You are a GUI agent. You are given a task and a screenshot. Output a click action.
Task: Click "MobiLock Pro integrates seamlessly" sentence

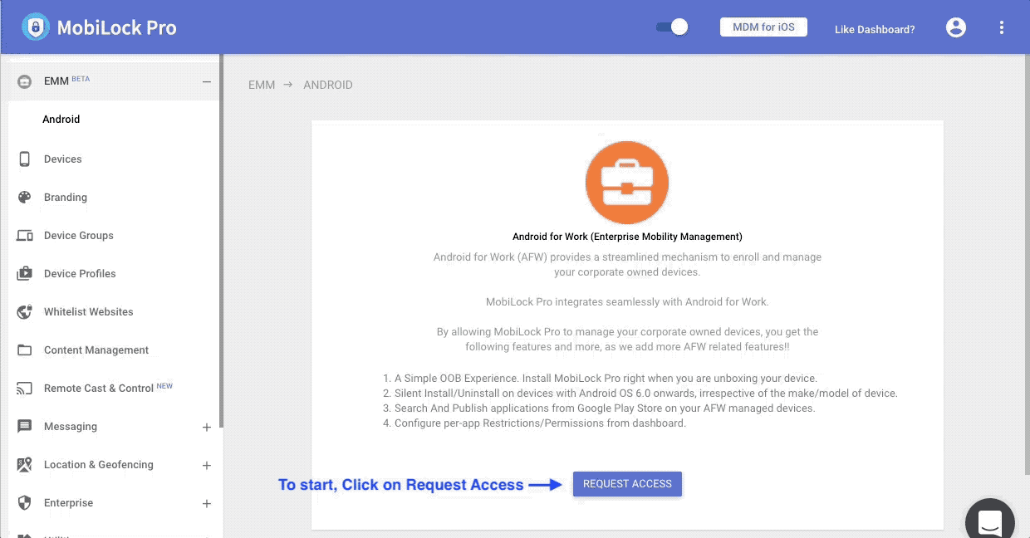tap(627, 302)
